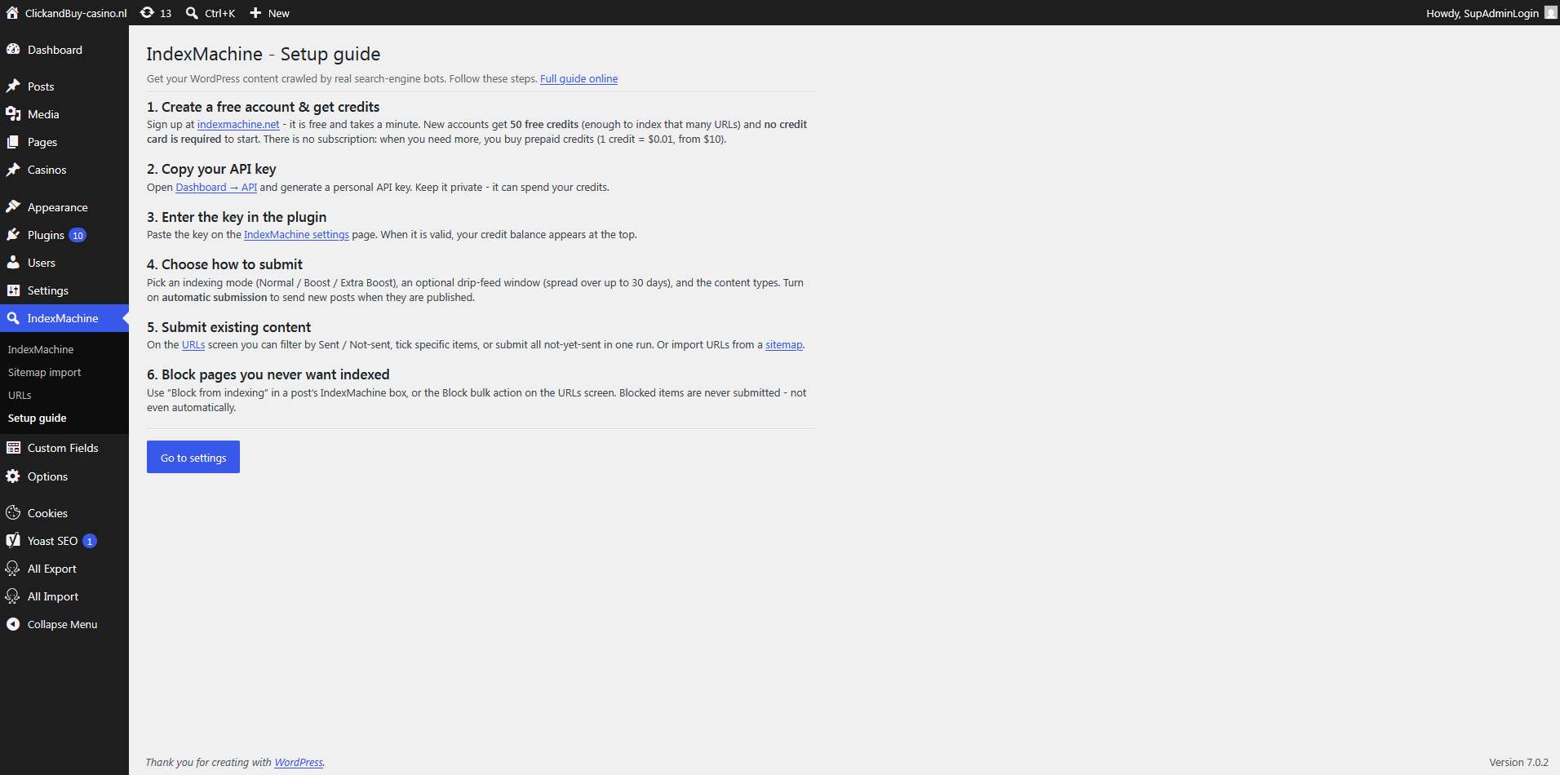Click the Collapse Menu arrow icon
This screenshot has width=1560, height=775.
(13, 623)
